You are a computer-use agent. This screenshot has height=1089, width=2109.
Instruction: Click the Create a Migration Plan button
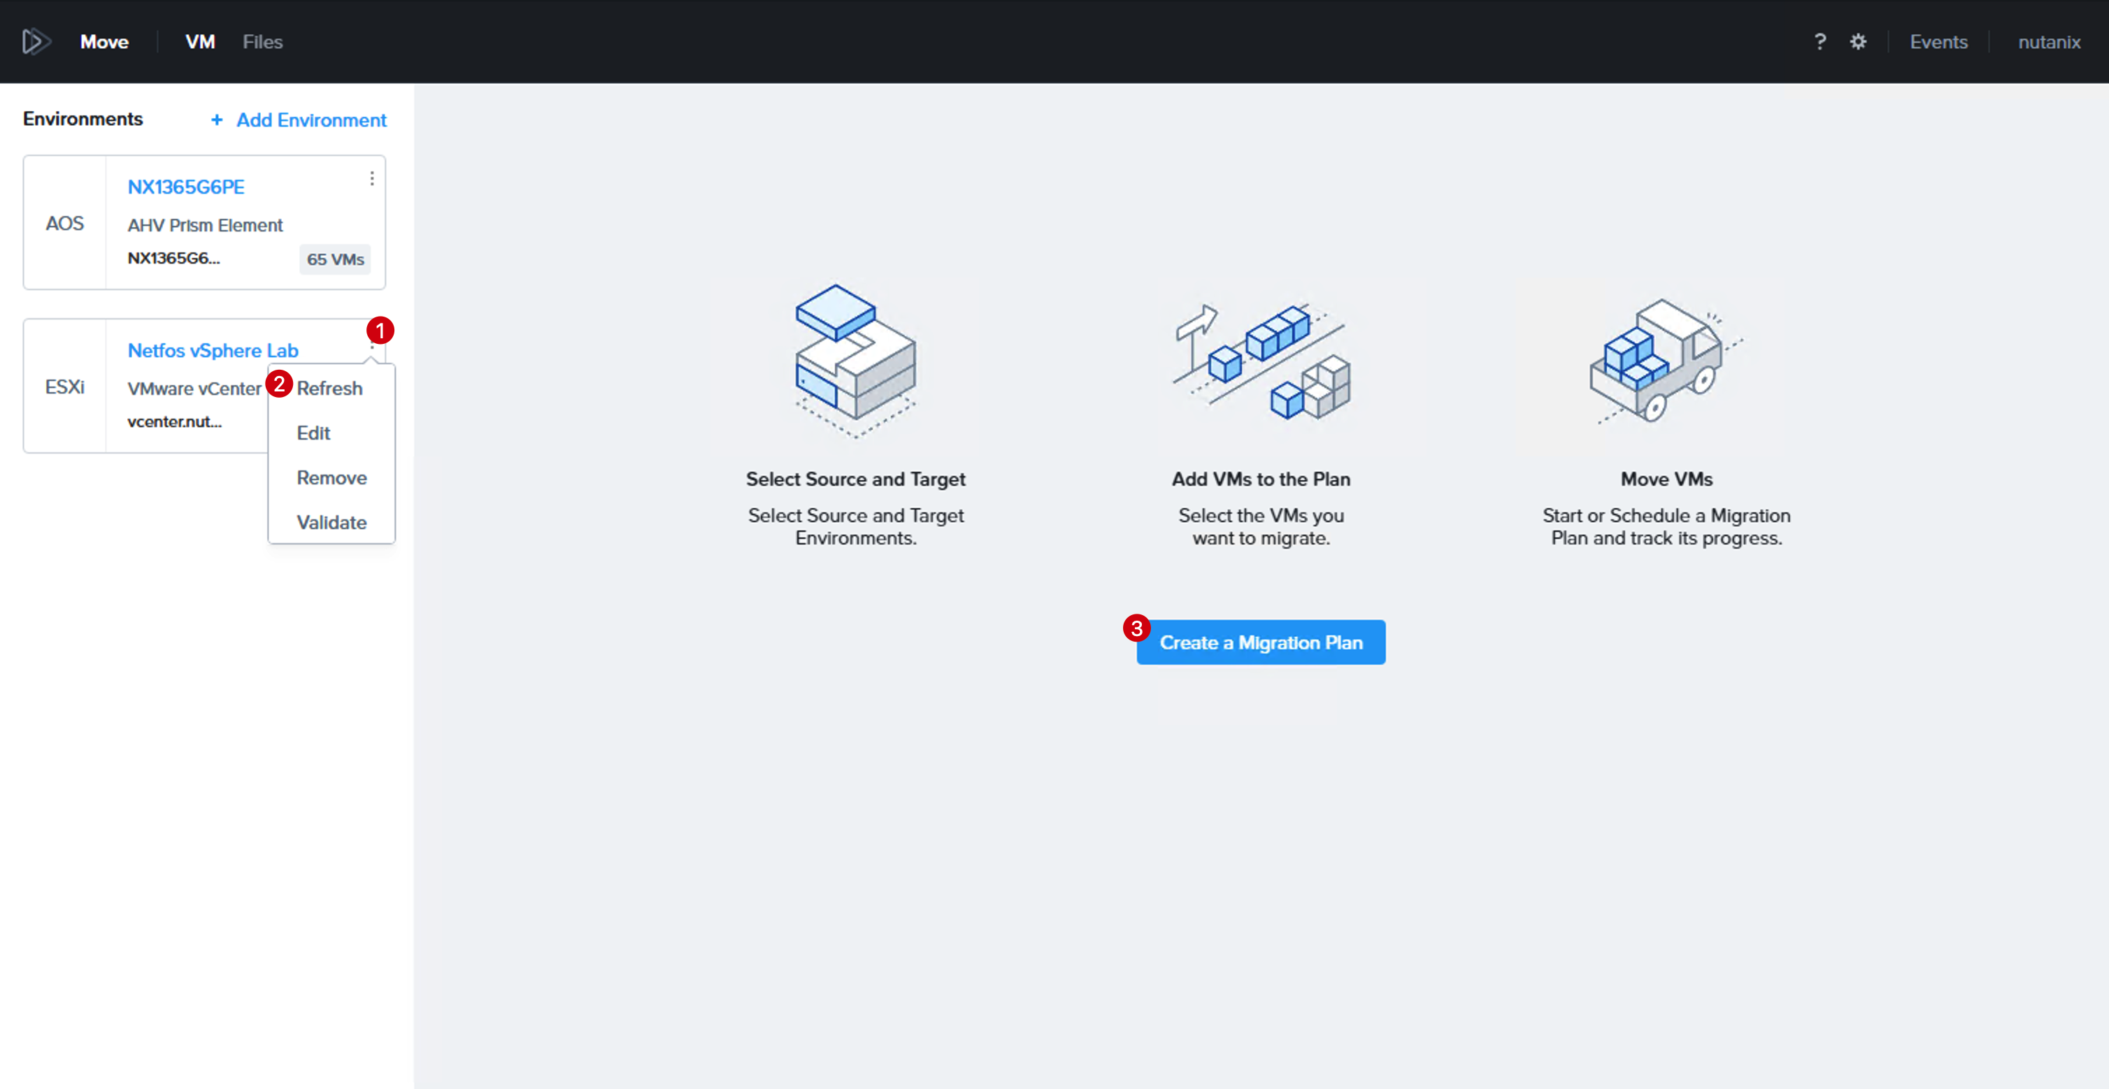point(1261,642)
